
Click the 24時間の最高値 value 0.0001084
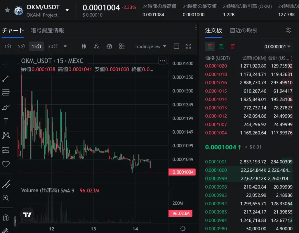click(x=153, y=15)
